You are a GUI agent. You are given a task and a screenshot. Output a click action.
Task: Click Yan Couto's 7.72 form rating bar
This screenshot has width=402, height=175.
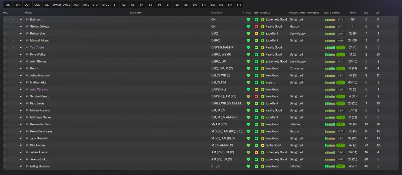click(340, 47)
